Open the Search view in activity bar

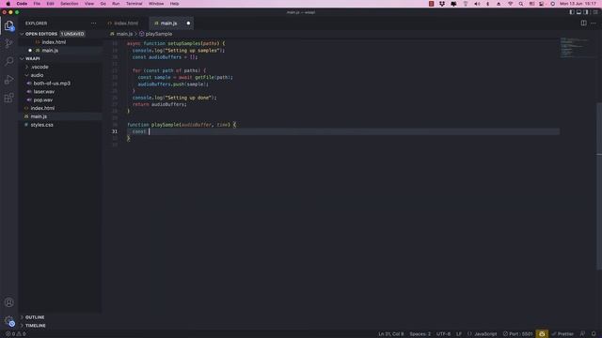[x=8, y=61]
